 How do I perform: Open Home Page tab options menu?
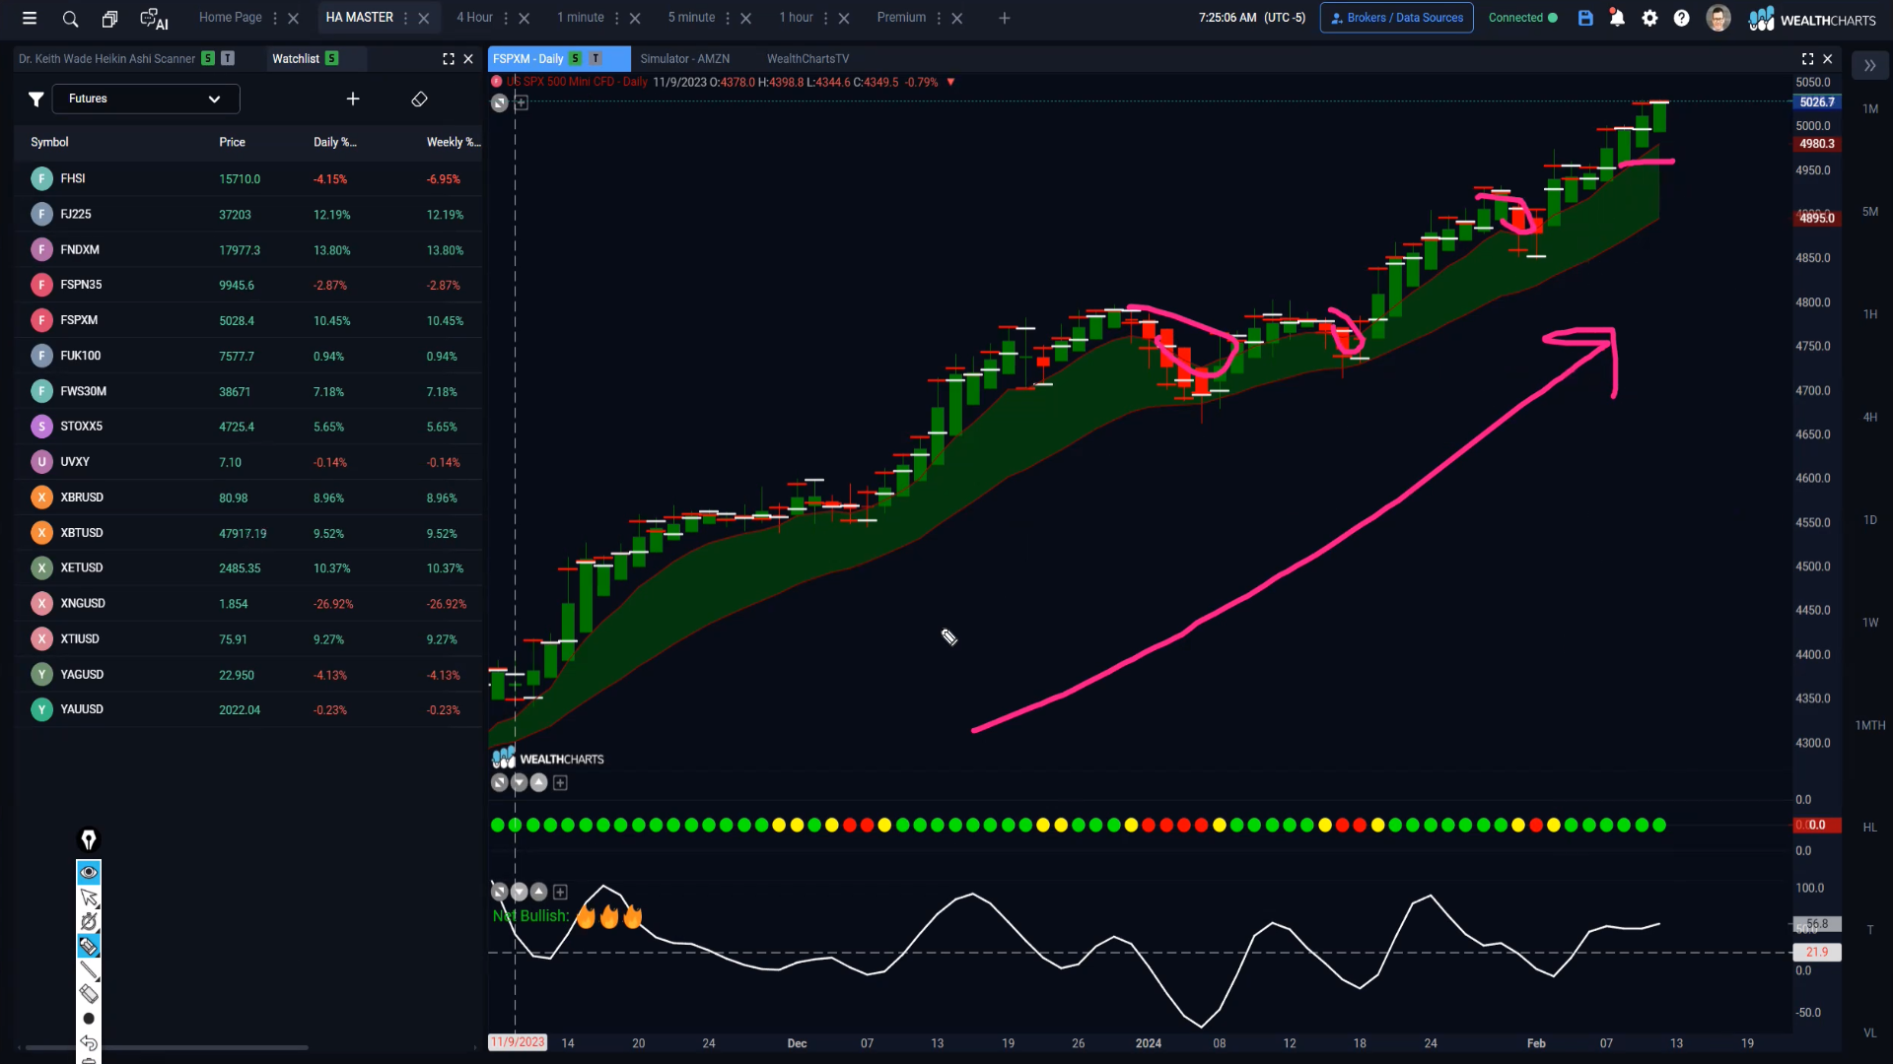275,18
